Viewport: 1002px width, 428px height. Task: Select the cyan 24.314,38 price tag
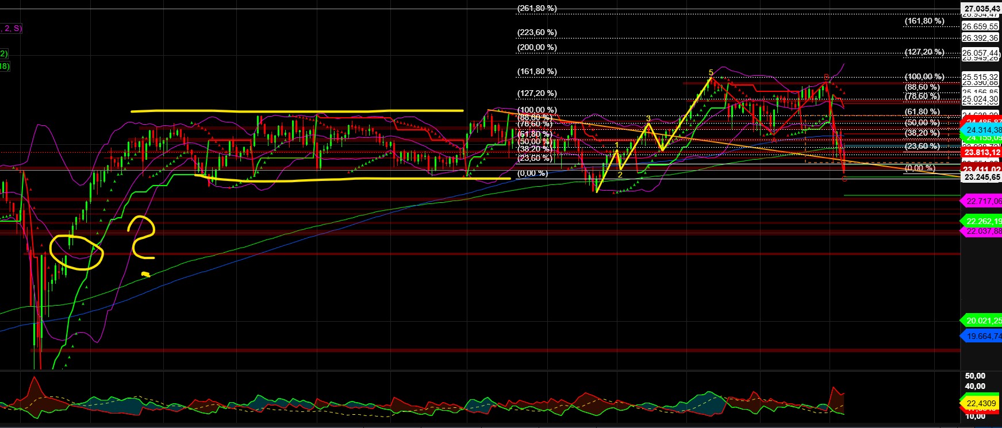click(x=982, y=130)
